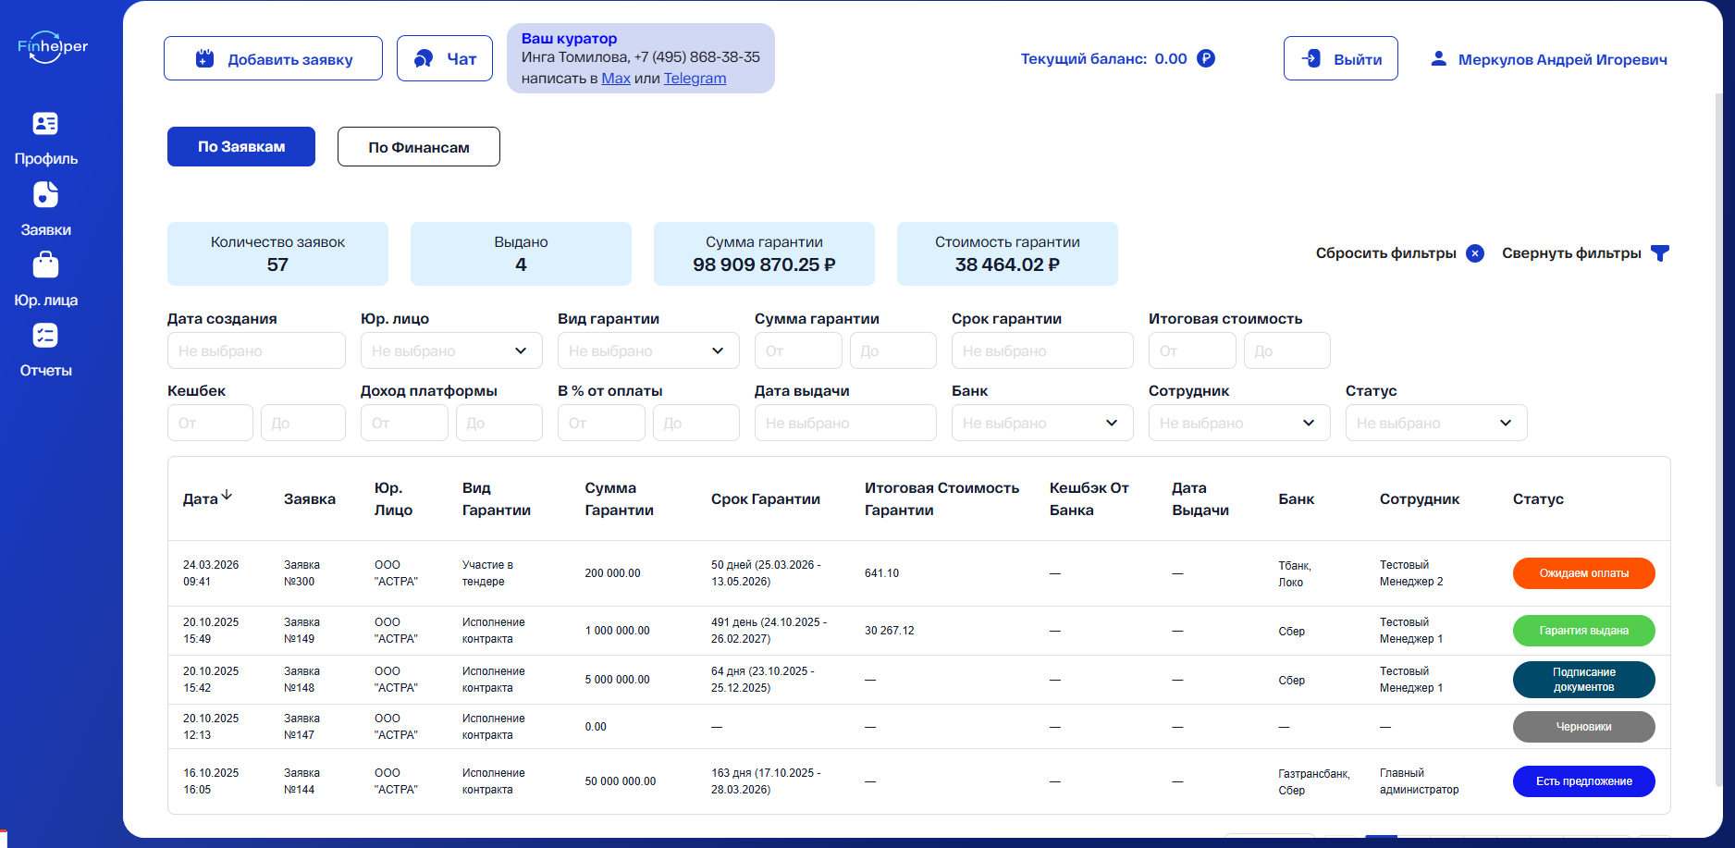1735x848 pixels.
Task: Switch to the По Финансам tab
Action: point(419,146)
